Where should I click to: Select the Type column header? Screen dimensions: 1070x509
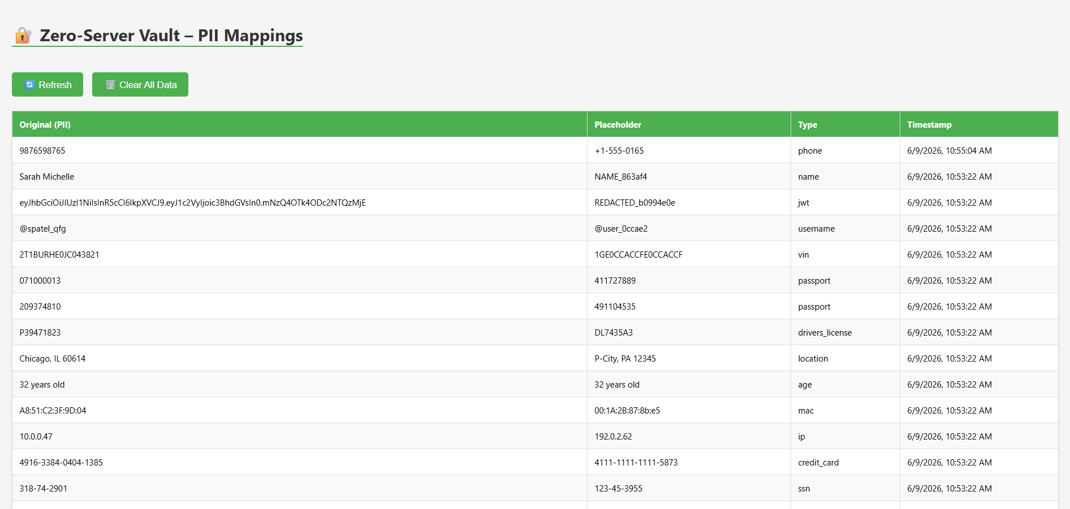tap(845, 124)
